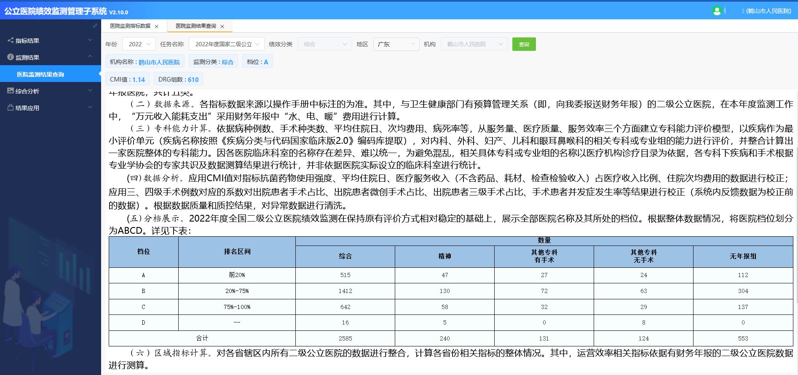Screen dimensions: 798x375
Task: Click the 数量 header cell
Action: 544,241
